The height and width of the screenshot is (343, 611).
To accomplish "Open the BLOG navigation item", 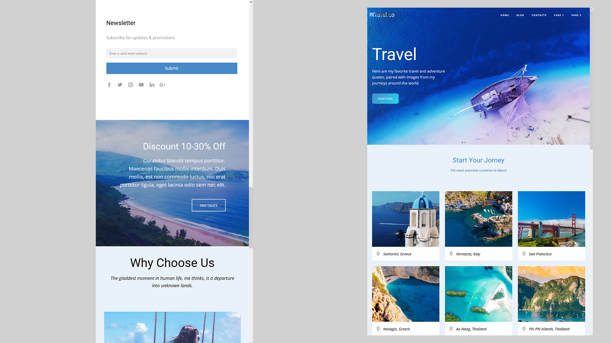I will tap(520, 15).
